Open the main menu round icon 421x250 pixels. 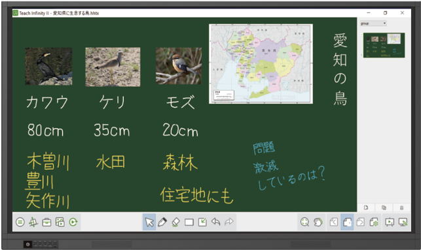pyautogui.click(x=20, y=222)
